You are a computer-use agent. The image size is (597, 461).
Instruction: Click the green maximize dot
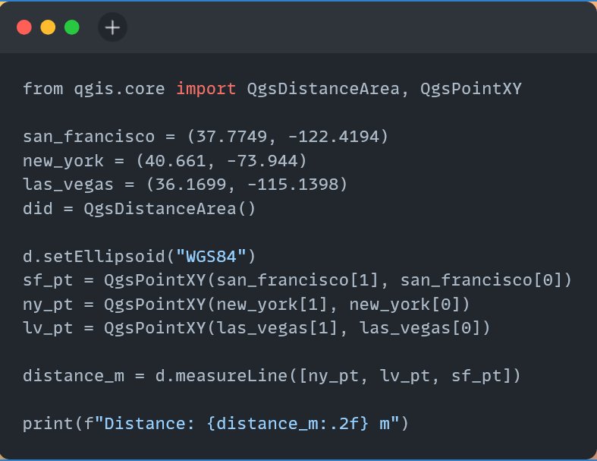point(71,27)
